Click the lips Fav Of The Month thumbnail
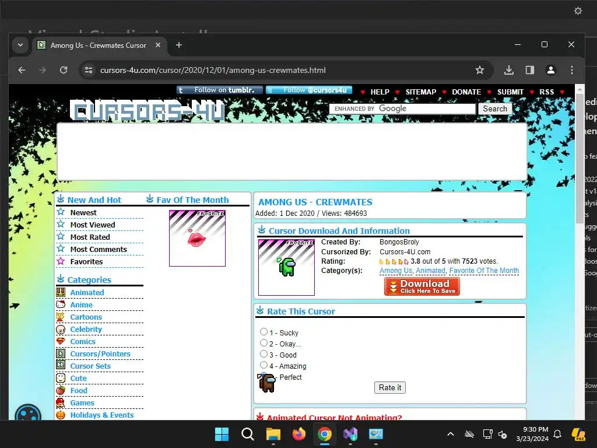The height and width of the screenshot is (448, 597). [197, 238]
